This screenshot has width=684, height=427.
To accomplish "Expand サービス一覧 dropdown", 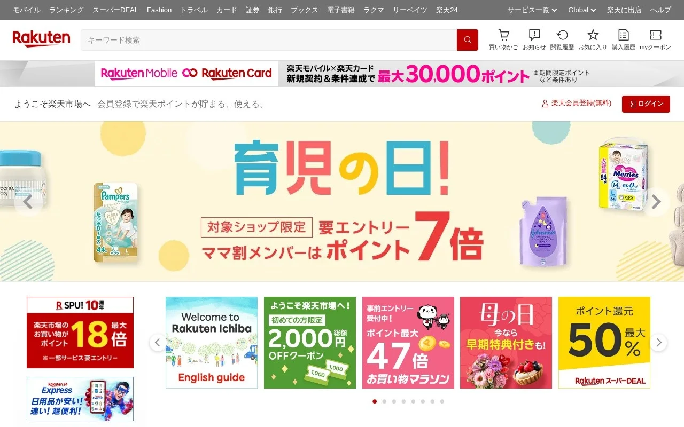I will click(x=532, y=10).
